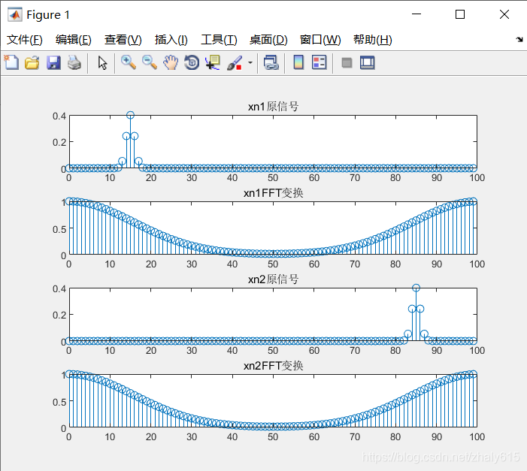Open the 编辑(E) menu
527x471 pixels.
click(x=73, y=40)
